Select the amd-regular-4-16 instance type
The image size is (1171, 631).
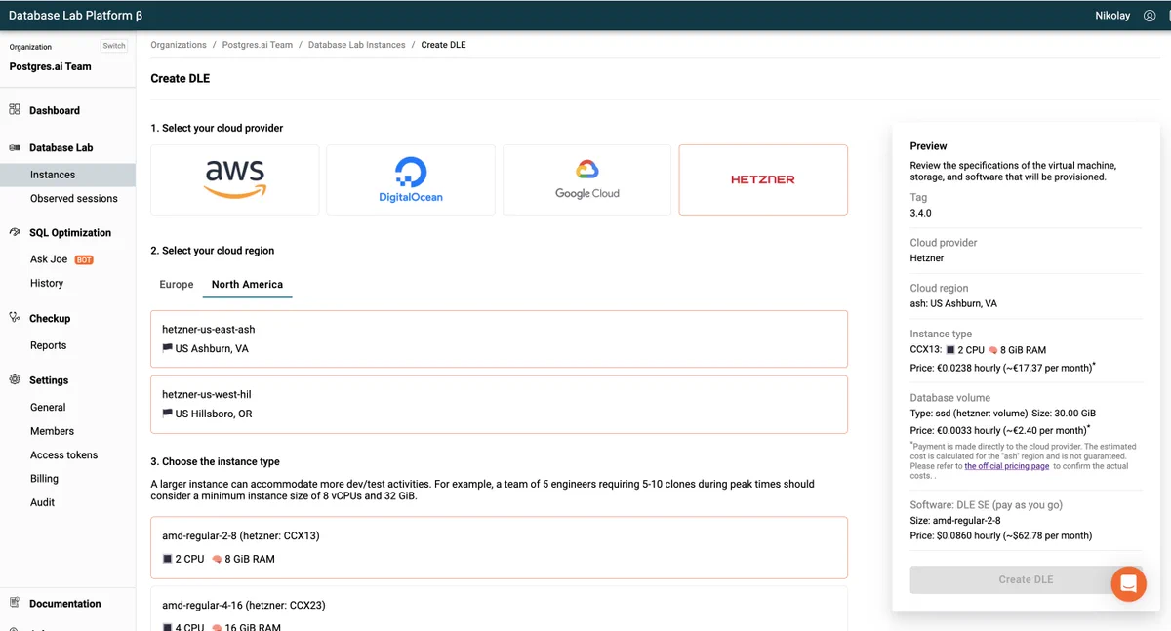click(499, 609)
